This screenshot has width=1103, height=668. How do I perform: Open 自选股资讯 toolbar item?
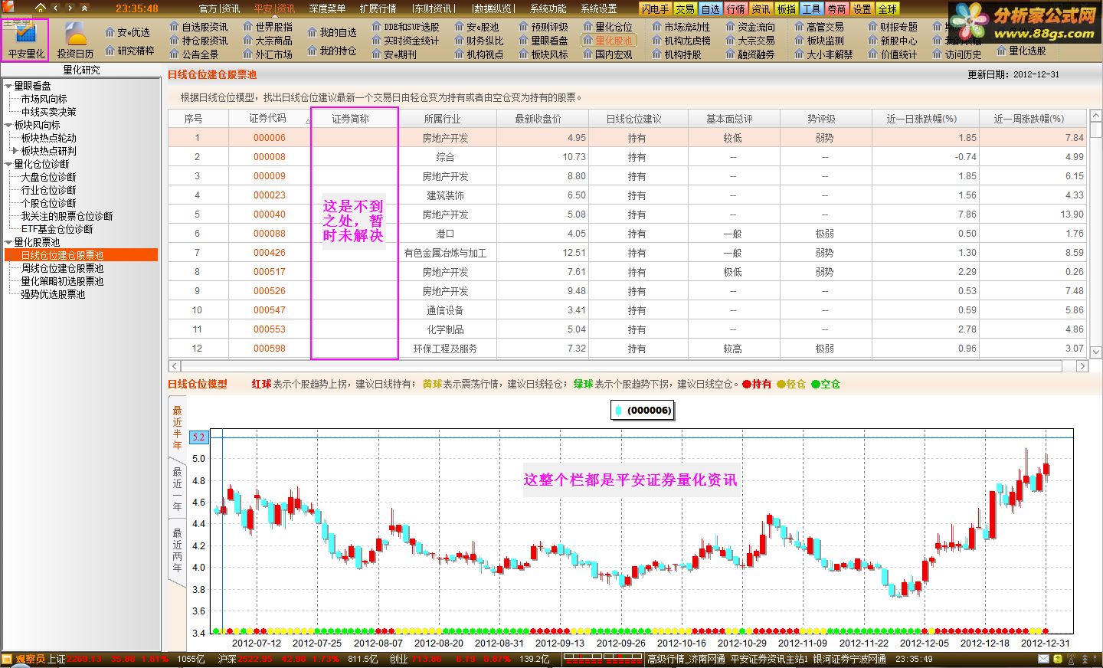198,27
